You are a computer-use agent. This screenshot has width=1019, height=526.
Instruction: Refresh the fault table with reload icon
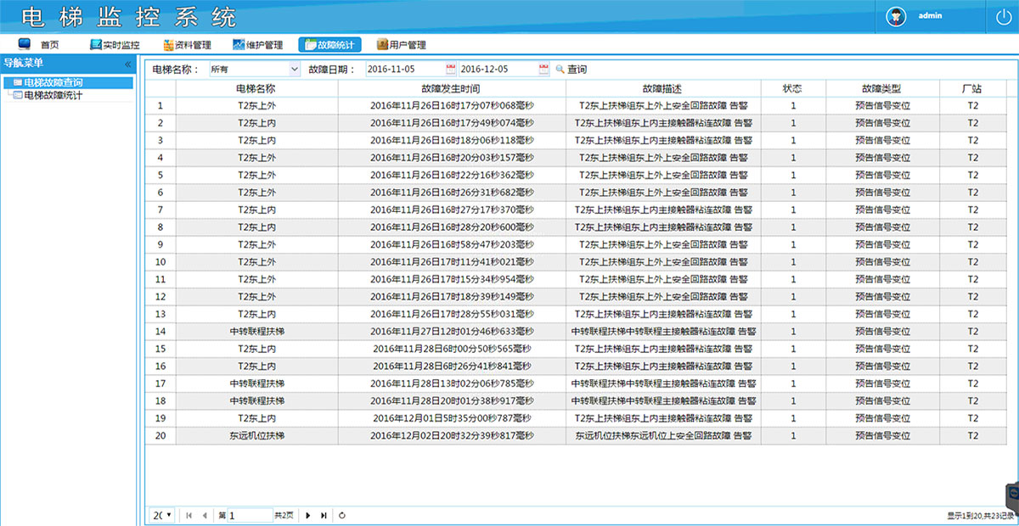342,515
